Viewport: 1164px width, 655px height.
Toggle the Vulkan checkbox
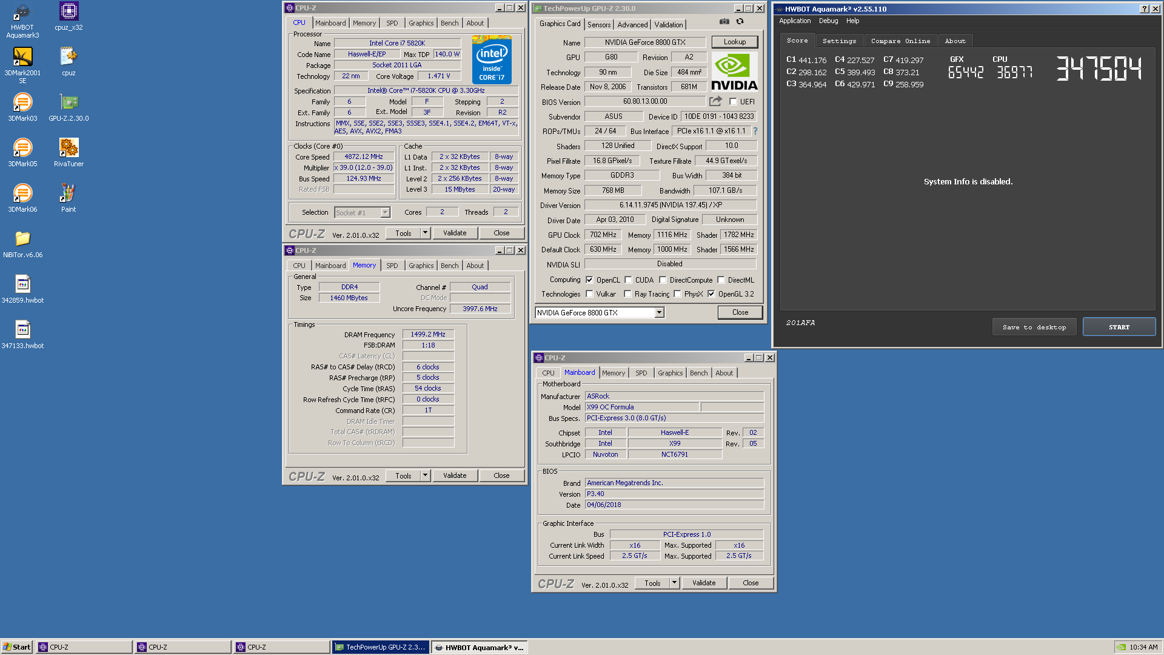589,294
